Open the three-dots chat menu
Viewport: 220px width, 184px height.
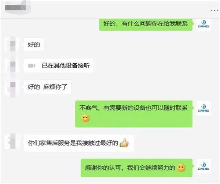pyautogui.click(x=214, y=10)
